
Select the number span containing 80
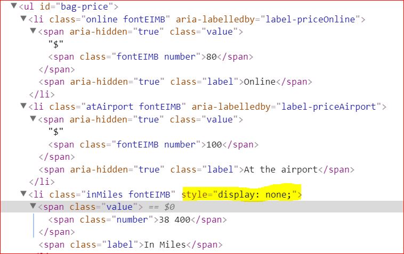tap(150, 57)
